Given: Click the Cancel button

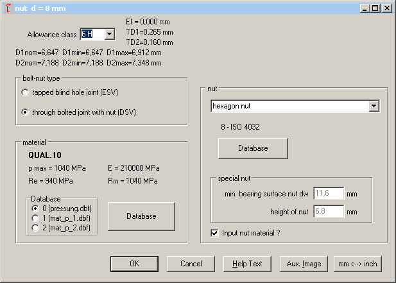Looking at the screenshot, I should (x=191, y=264).
